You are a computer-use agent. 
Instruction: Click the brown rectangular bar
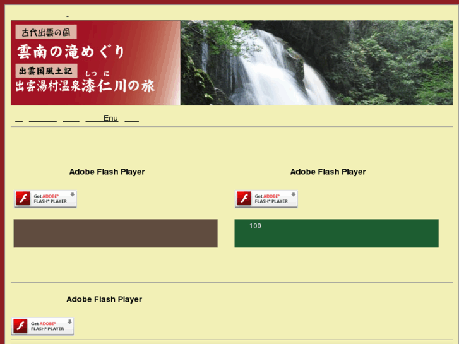point(116,234)
